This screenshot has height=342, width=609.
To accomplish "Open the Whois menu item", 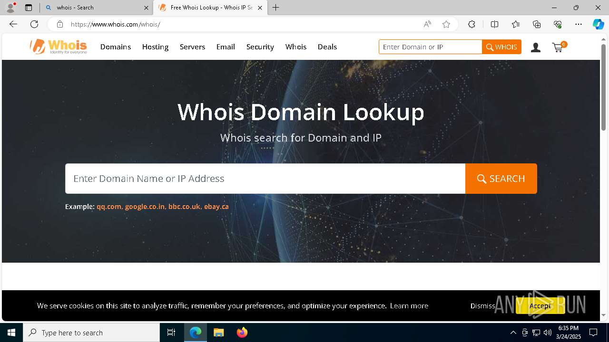I will 296,47.
